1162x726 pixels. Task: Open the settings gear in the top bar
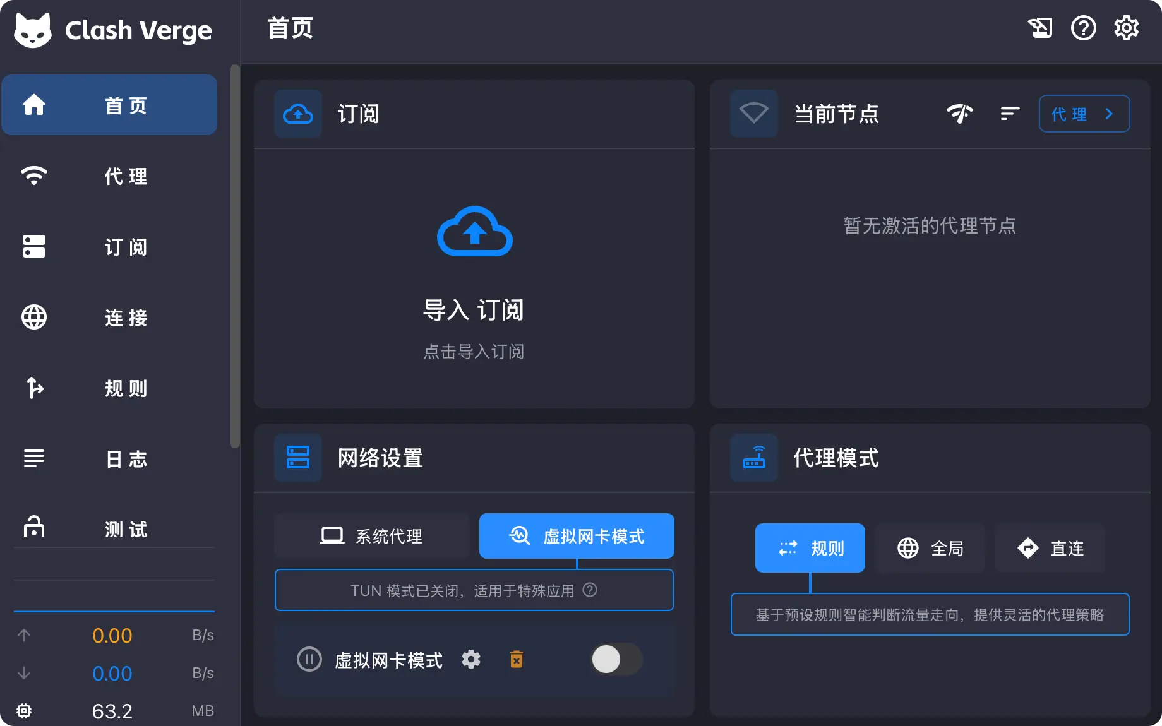click(x=1125, y=28)
